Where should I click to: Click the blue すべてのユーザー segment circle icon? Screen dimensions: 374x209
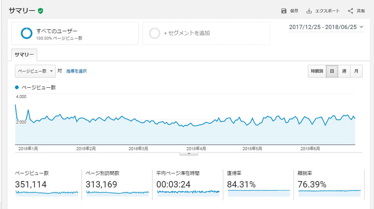[27, 33]
